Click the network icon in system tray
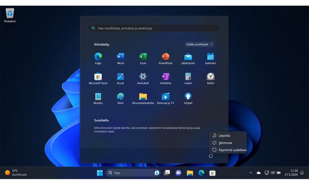309x185 pixels. click(x=267, y=173)
